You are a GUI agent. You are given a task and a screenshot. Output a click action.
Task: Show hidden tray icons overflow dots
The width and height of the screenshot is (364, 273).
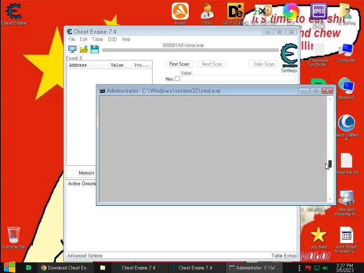299,268
